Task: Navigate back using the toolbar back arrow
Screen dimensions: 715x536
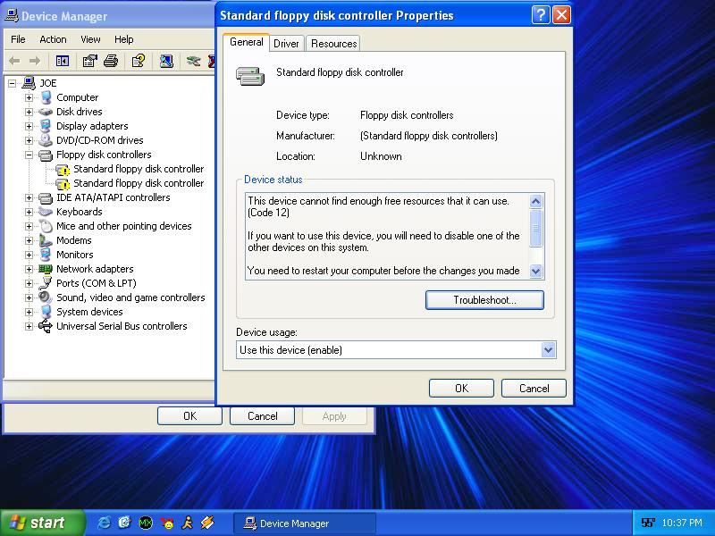Action: (x=15, y=61)
